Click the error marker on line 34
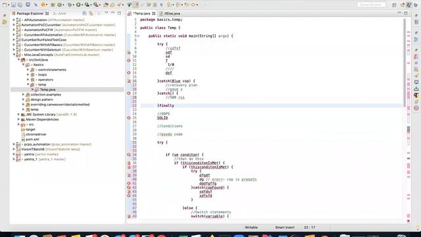 (129, 155)
